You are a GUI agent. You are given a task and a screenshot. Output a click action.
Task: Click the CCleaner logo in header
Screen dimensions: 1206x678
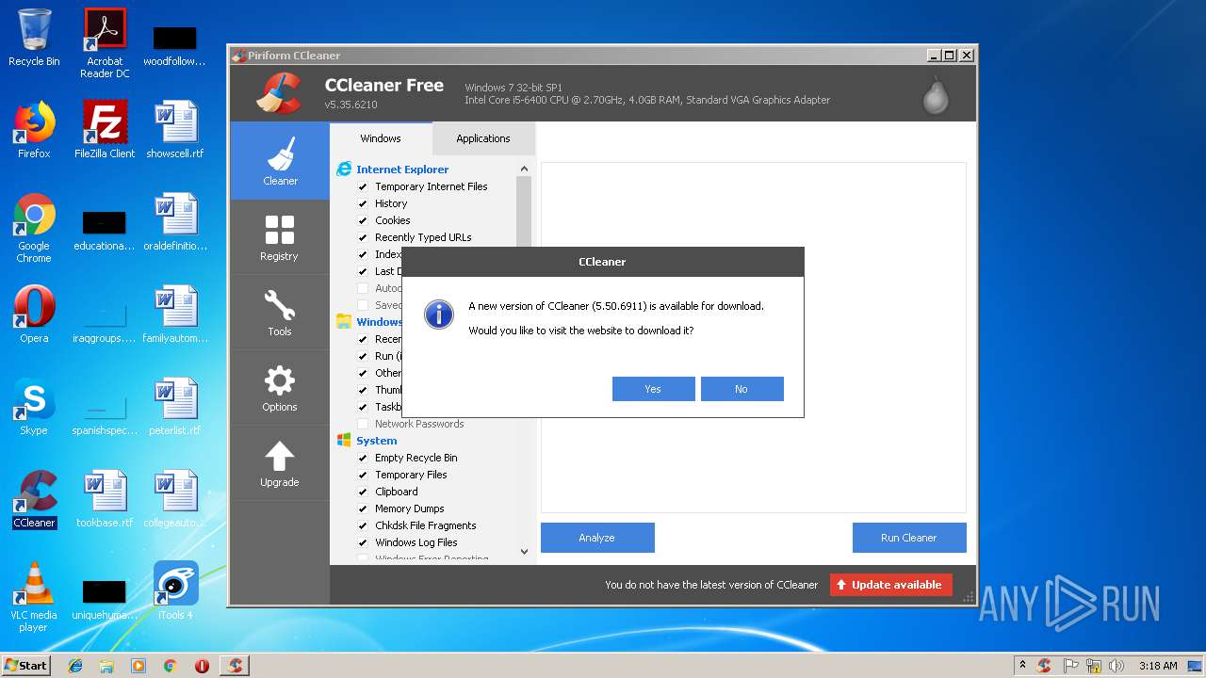pos(278,93)
